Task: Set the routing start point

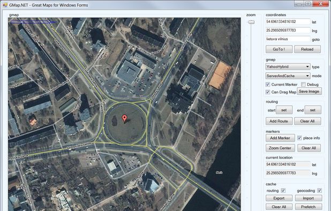Action: (284, 110)
